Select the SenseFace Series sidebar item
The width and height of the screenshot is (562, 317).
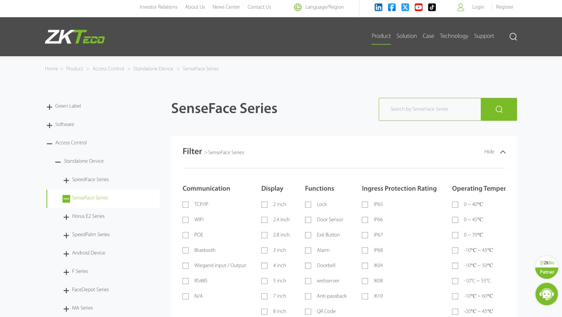pos(90,198)
